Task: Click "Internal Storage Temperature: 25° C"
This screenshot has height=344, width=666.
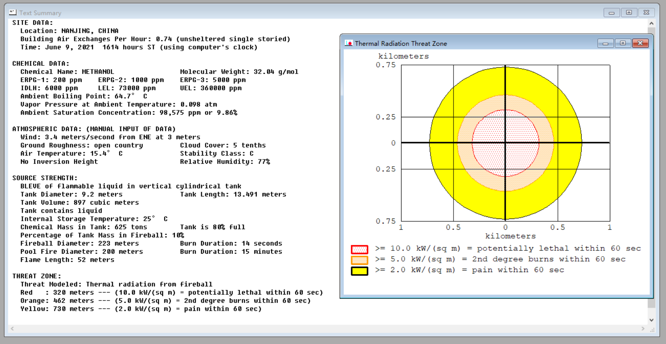Action: (x=94, y=219)
